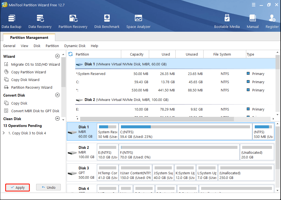Click Partition Recovery Wizard link
This screenshot has width=281, height=200.
[x=32, y=88]
